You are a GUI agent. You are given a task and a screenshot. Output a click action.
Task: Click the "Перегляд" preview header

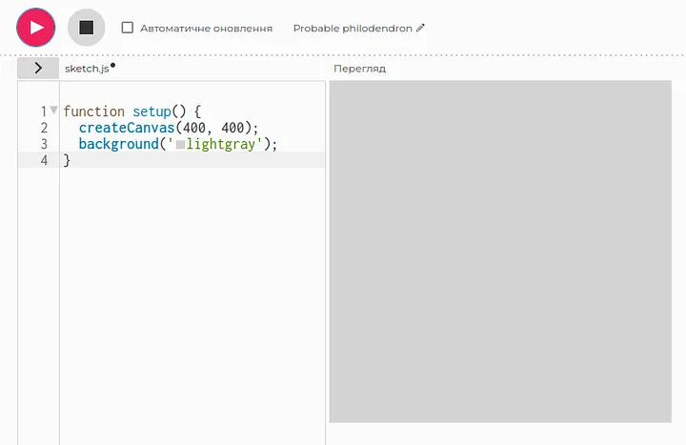click(359, 69)
